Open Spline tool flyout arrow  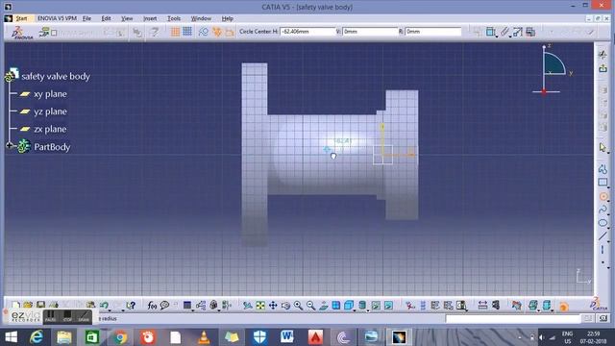[x=608, y=214]
